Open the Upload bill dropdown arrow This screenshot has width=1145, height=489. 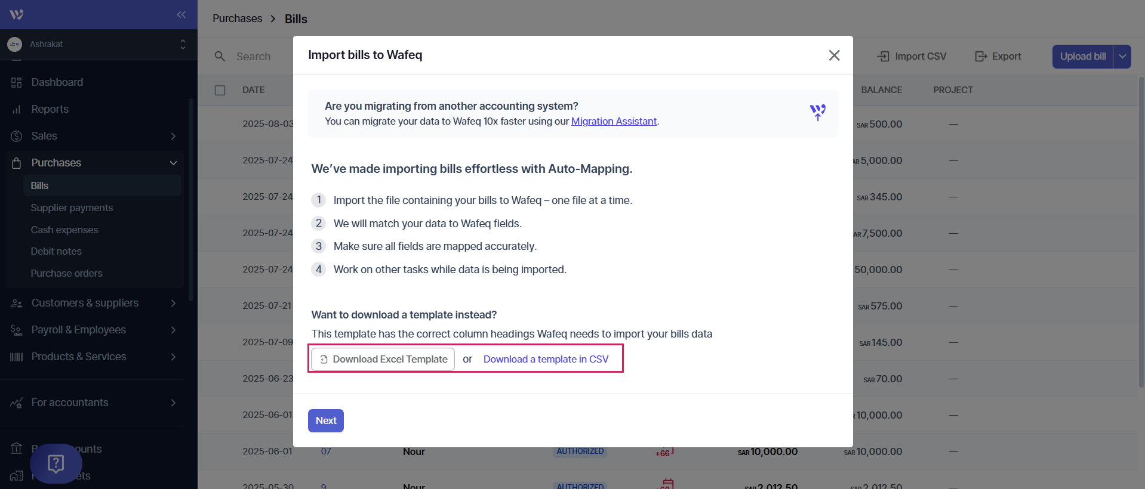pos(1122,57)
